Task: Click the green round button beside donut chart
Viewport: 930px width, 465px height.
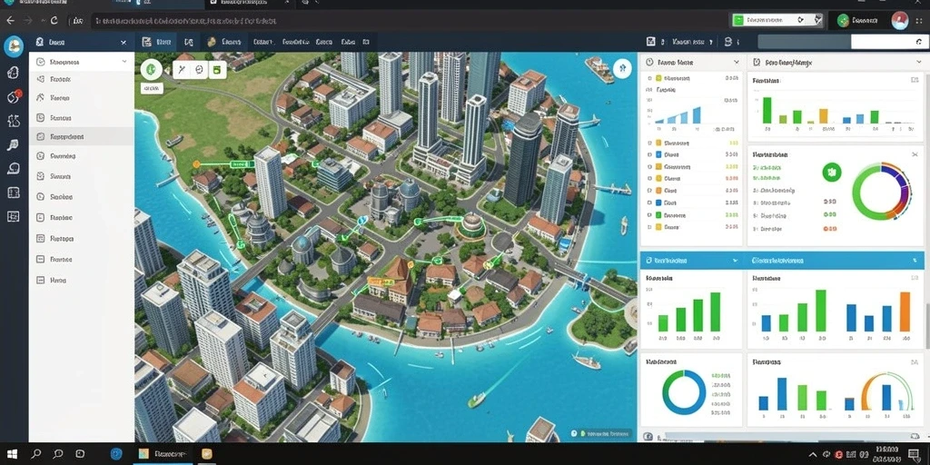Action: pos(832,173)
